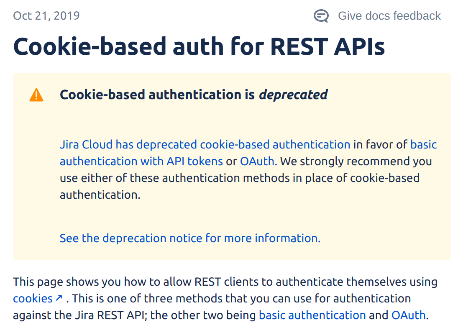Click the orange warning triangle icon
Viewport: 458px width, 325px height.
pos(36,95)
